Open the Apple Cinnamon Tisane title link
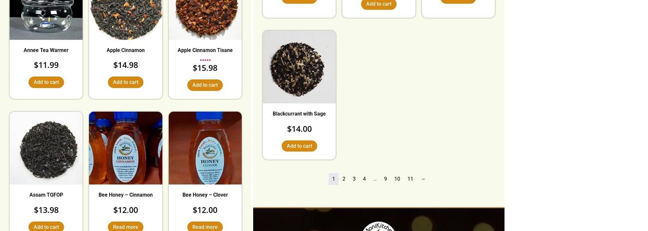 [205, 50]
